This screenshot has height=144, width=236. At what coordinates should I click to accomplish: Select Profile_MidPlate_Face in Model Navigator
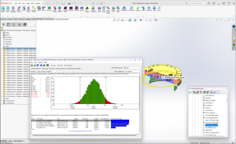pos(212,125)
